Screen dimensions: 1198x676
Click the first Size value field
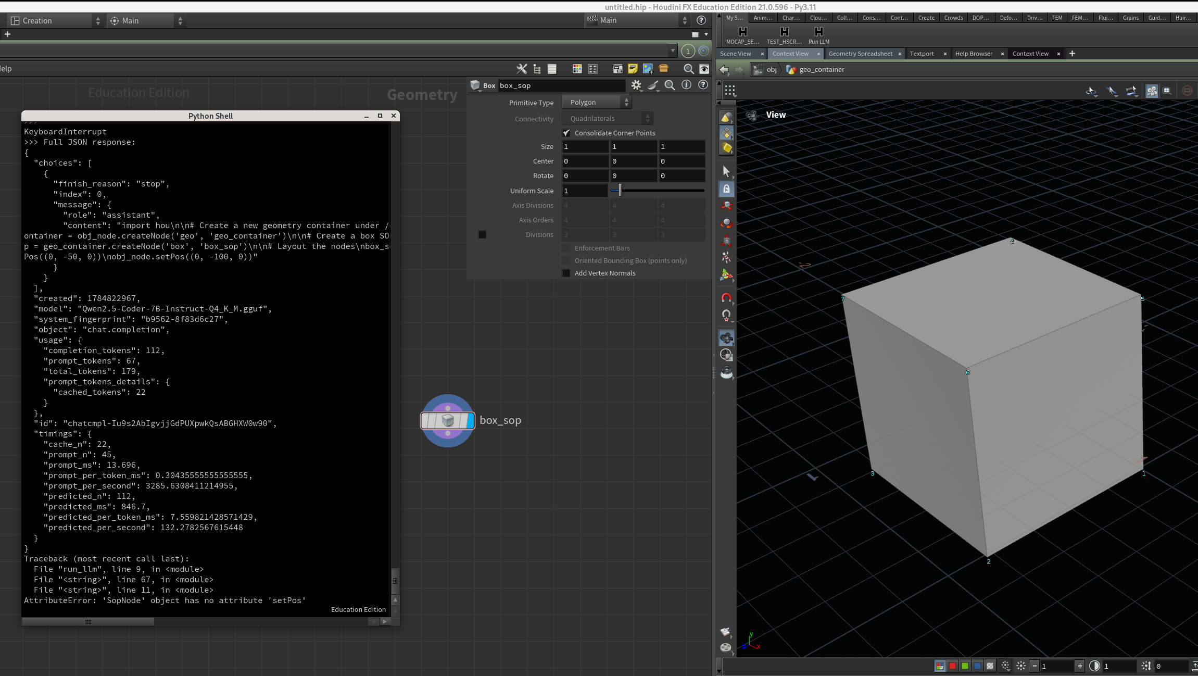tap(585, 146)
